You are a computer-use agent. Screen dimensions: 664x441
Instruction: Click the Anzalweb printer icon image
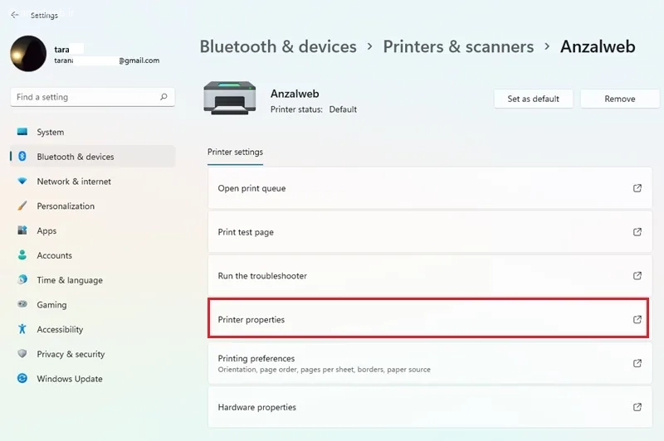[x=230, y=98]
